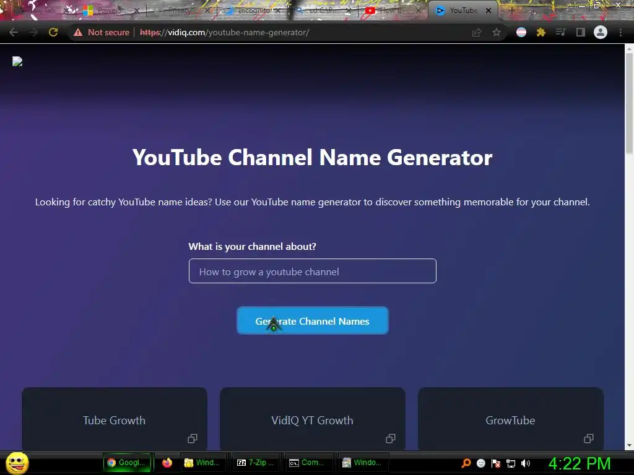
Task: Click the address bar URL
Action: point(224,32)
